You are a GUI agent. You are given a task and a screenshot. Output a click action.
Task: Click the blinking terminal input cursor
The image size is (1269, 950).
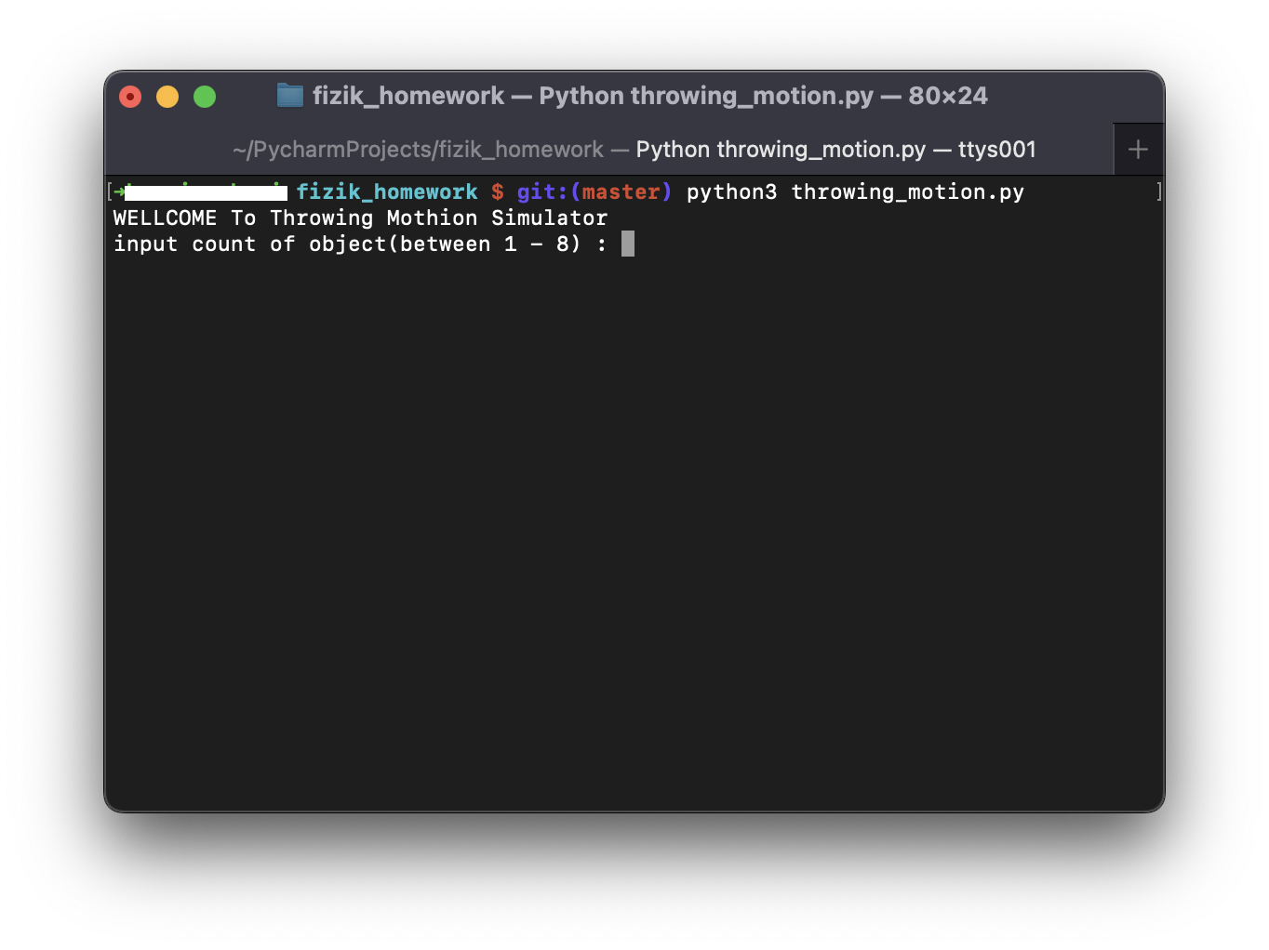(628, 244)
